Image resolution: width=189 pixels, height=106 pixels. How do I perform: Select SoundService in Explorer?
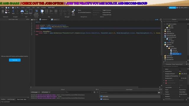(170, 59)
